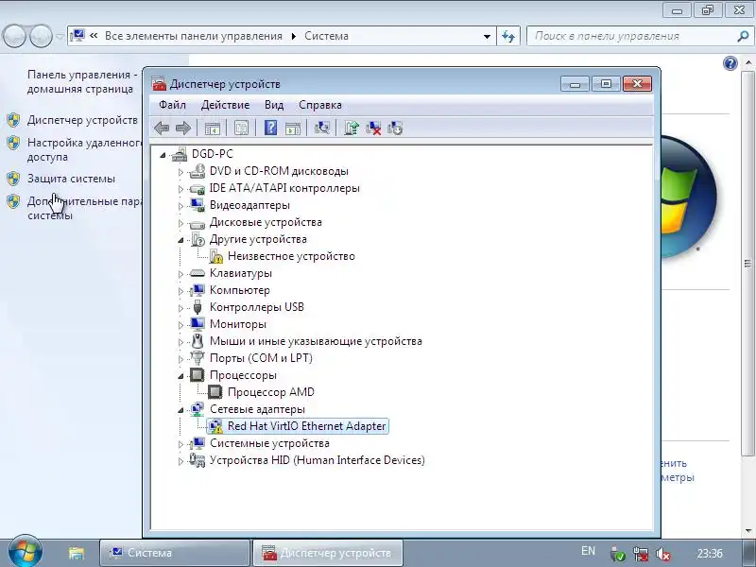This screenshot has width=756, height=567.
Task: Click the blue help icon in System window
Action: pos(730,63)
